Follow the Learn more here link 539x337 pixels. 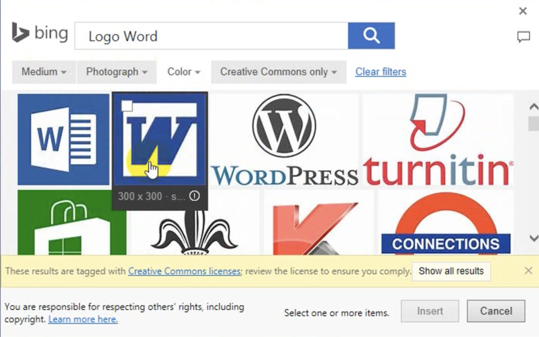pyautogui.click(x=83, y=320)
